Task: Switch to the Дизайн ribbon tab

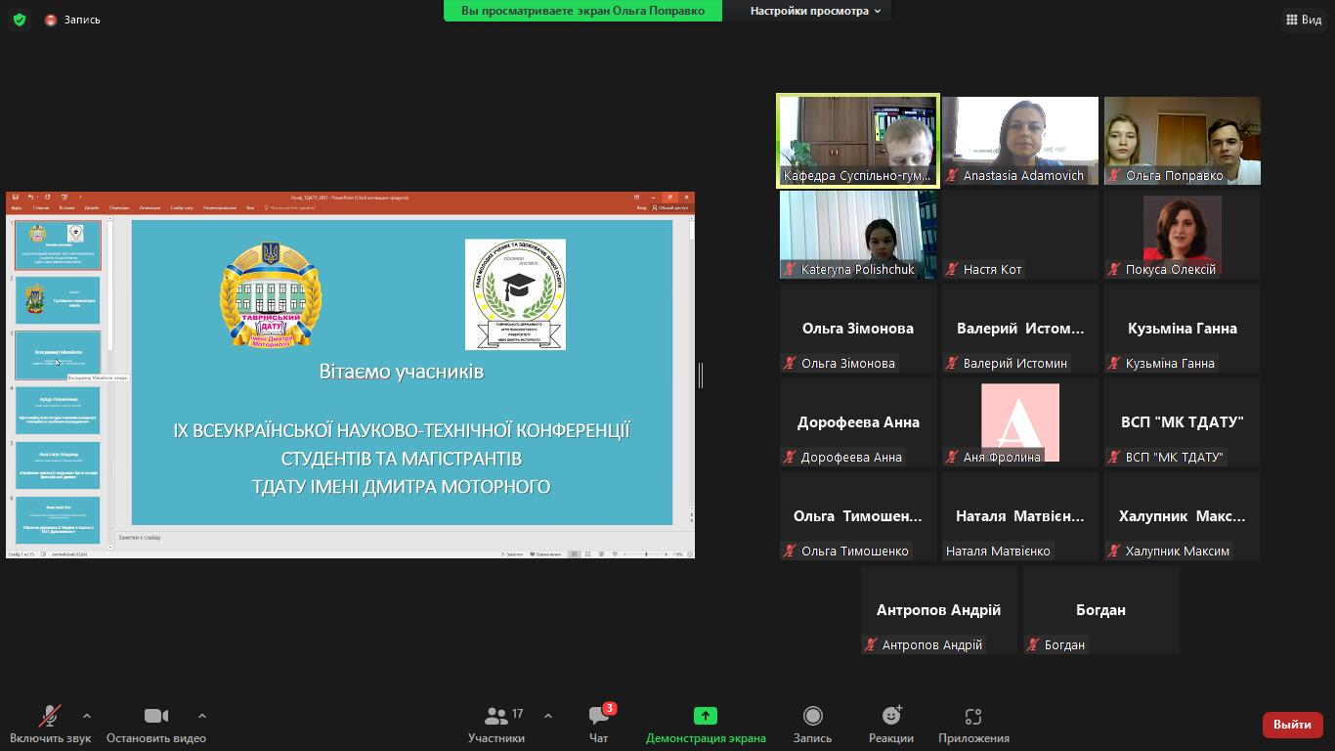Action: tap(92, 207)
